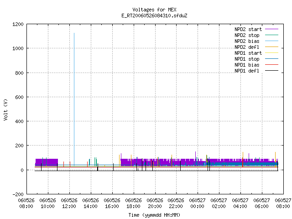This screenshot has width=292, height=219.
Task: Click the y-axis tick value "1000"
Action: (18, 48)
